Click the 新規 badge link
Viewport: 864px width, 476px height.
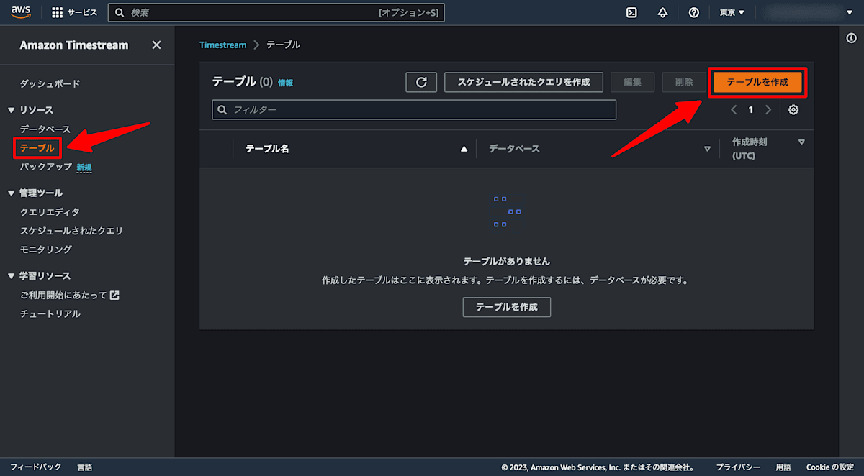tap(84, 168)
